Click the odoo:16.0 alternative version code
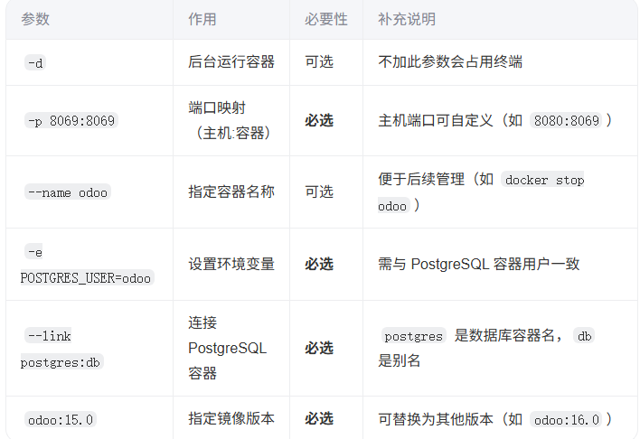The height and width of the screenshot is (439, 640). click(566, 419)
